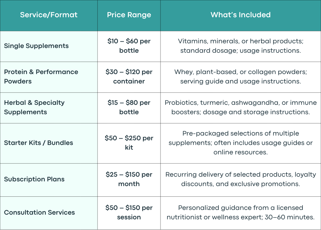
Task: Click the $50 – $150 per session price
Action: (129, 212)
